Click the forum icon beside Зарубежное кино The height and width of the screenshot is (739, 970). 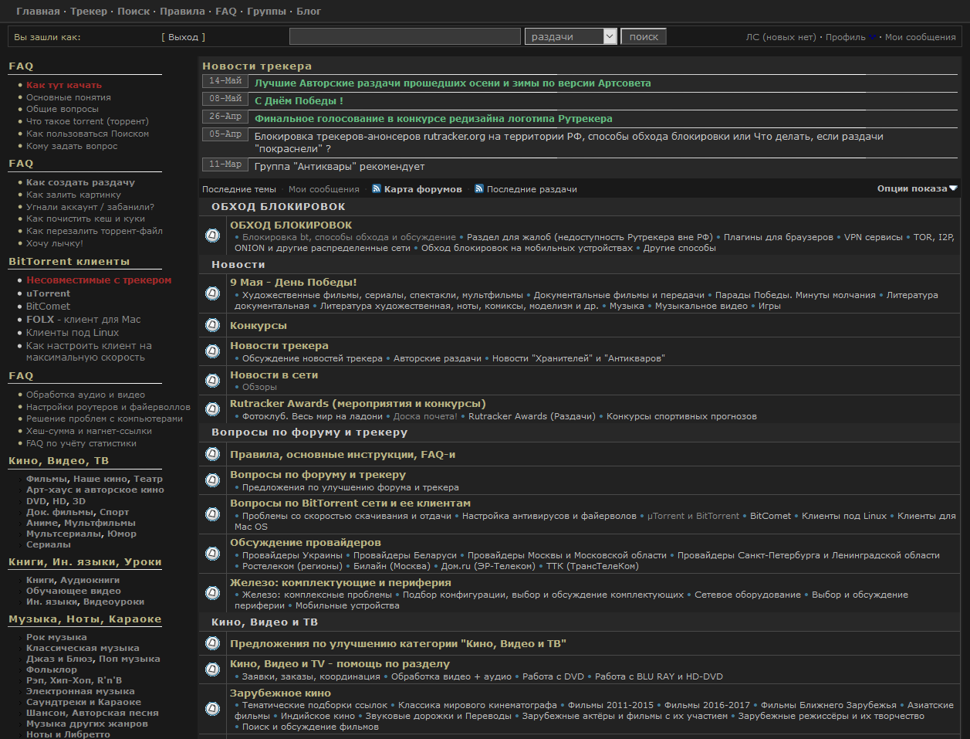[x=213, y=709]
